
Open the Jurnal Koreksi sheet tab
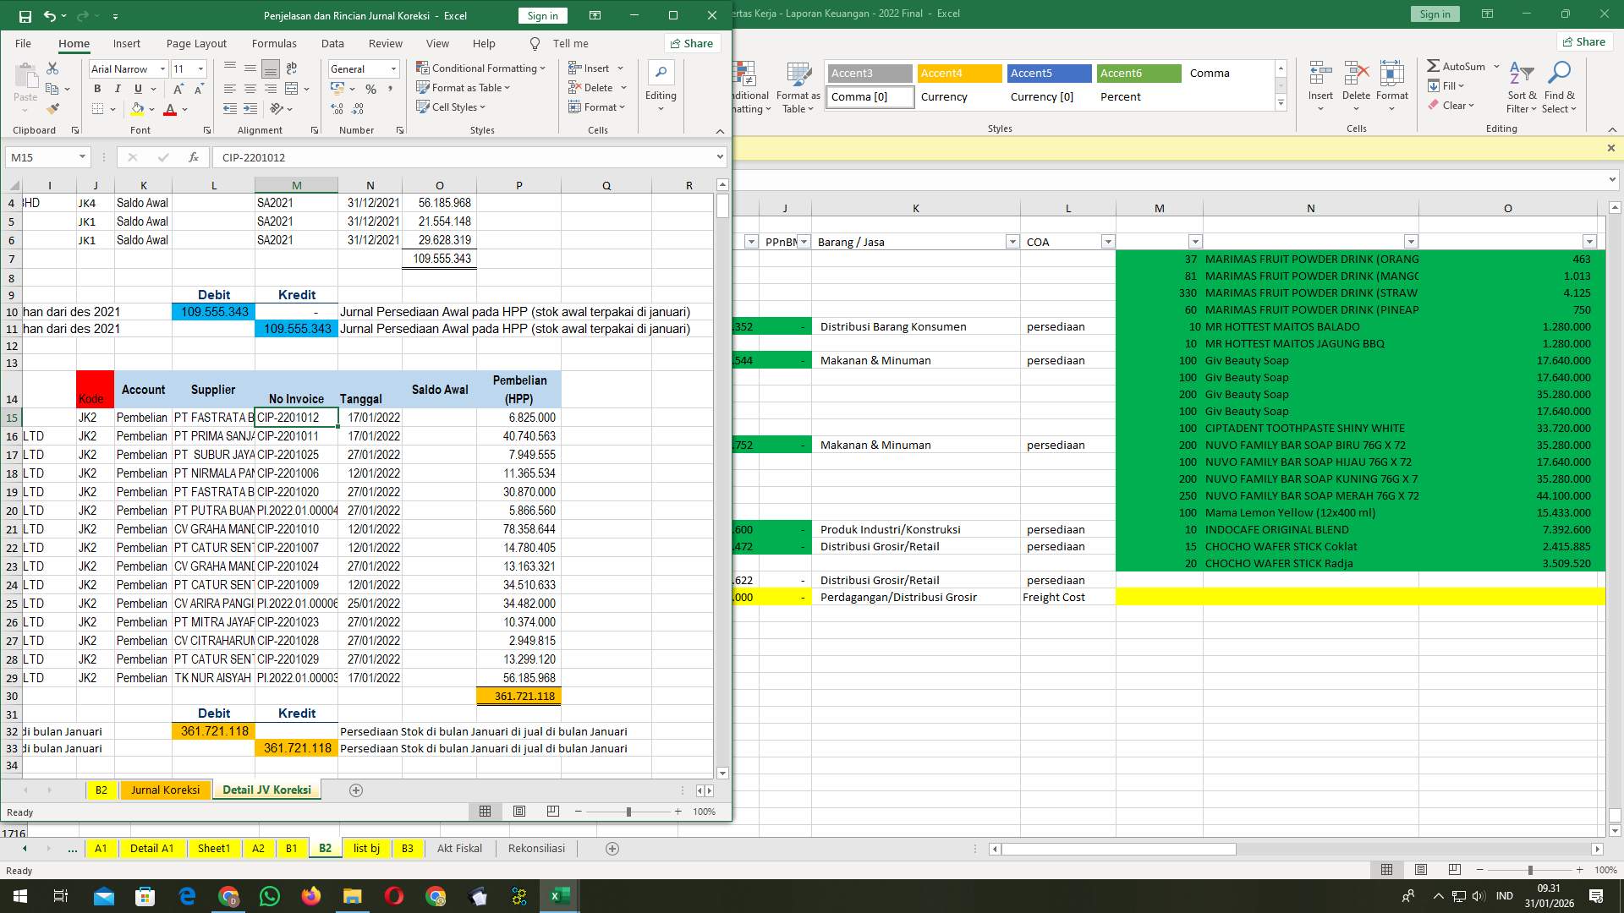coord(165,790)
